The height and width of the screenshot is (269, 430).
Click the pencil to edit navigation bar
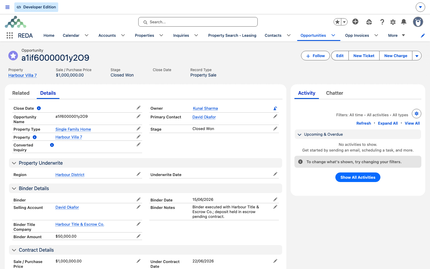pyautogui.click(x=423, y=36)
